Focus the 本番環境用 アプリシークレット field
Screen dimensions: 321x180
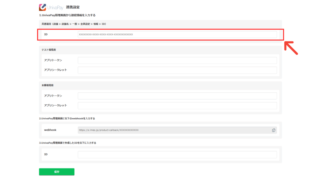pyautogui.click(x=177, y=106)
